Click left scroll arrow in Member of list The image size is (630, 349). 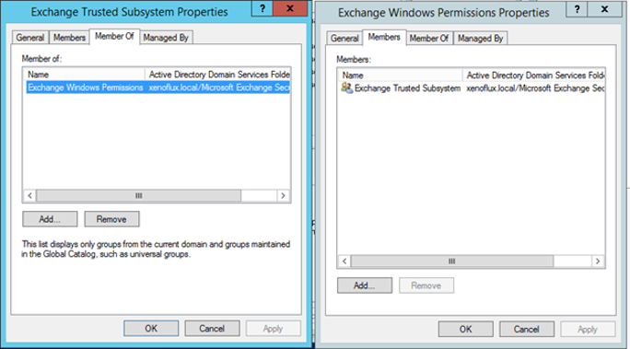pos(29,195)
